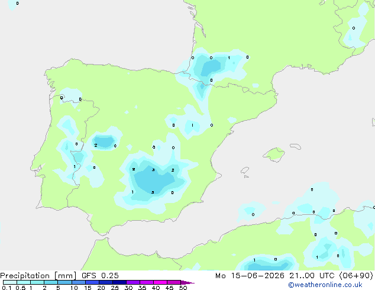375x290 pixels.
Task: Pick the 2 mm legend color swatch
Action: [x=51, y=282]
